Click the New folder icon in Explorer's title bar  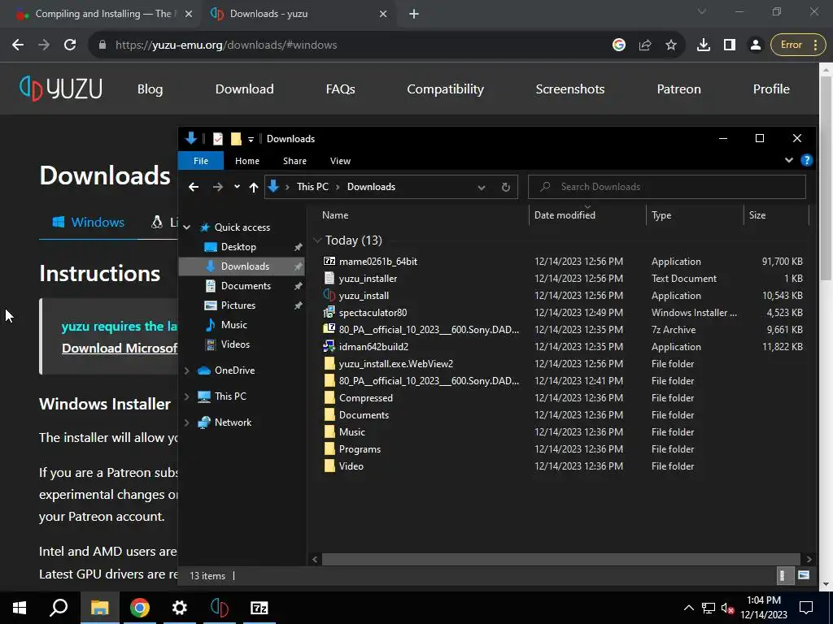[x=236, y=139]
